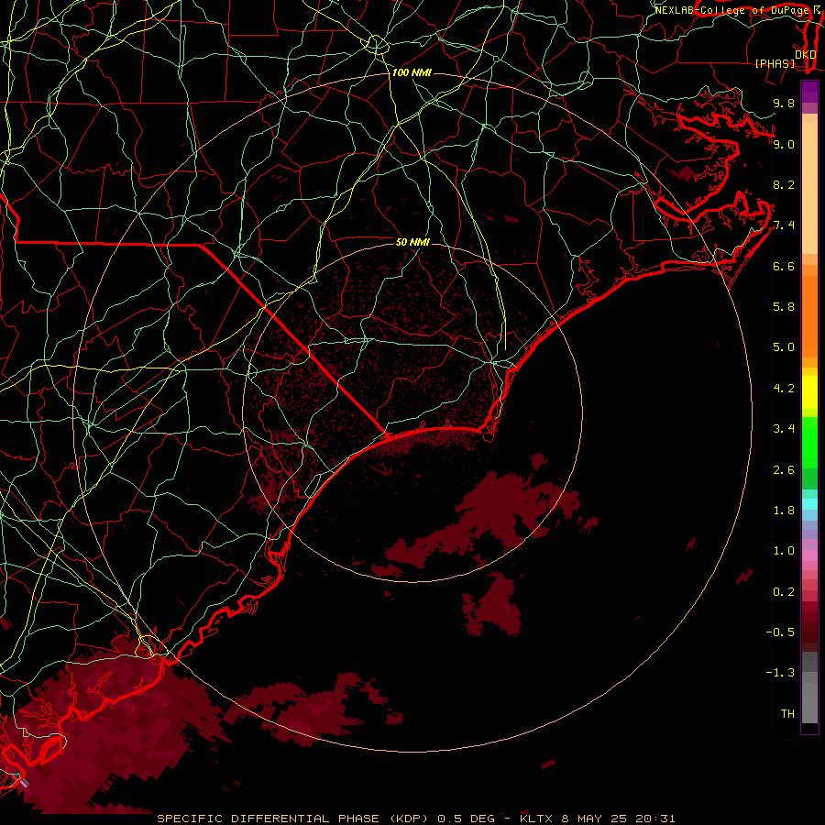Click the 1.8 scale label
The image size is (825, 825).
click(784, 511)
